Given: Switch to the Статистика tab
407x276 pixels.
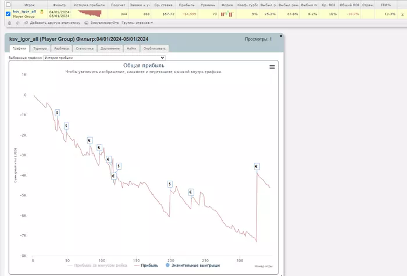Looking at the screenshot, I should tap(85, 48).
